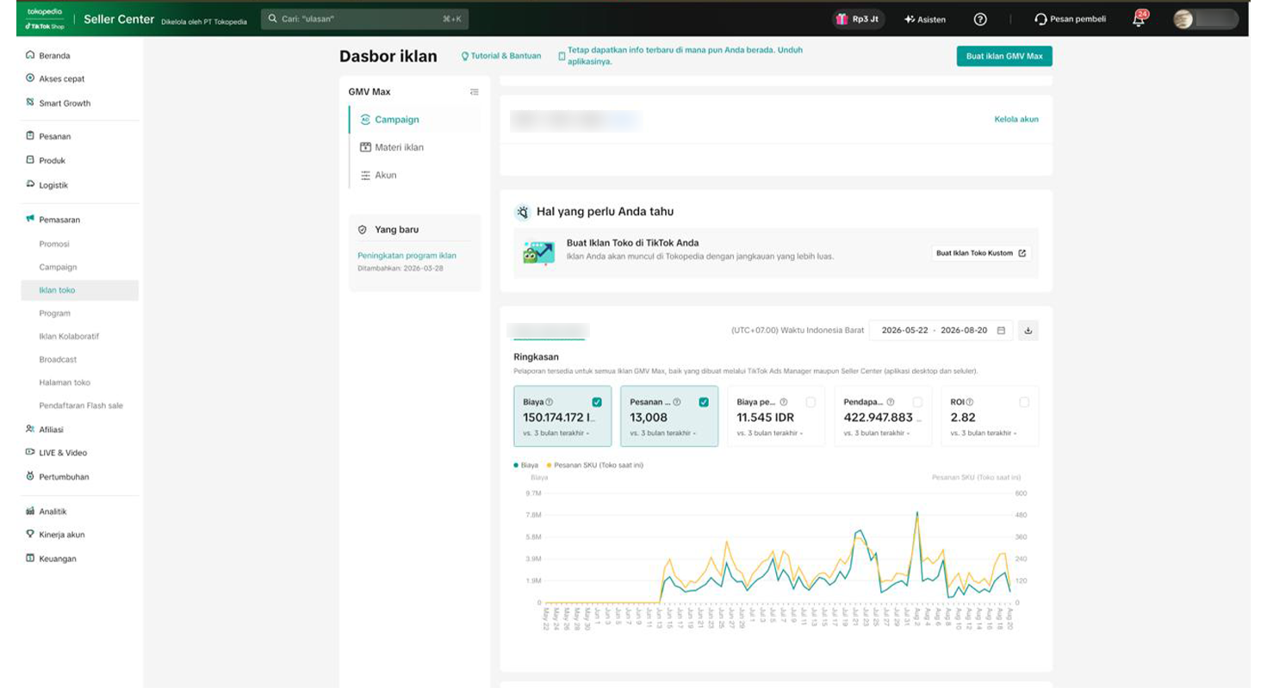Open Tutorial & Bantuan link
The width and height of the screenshot is (1267, 688).
pos(501,56)
